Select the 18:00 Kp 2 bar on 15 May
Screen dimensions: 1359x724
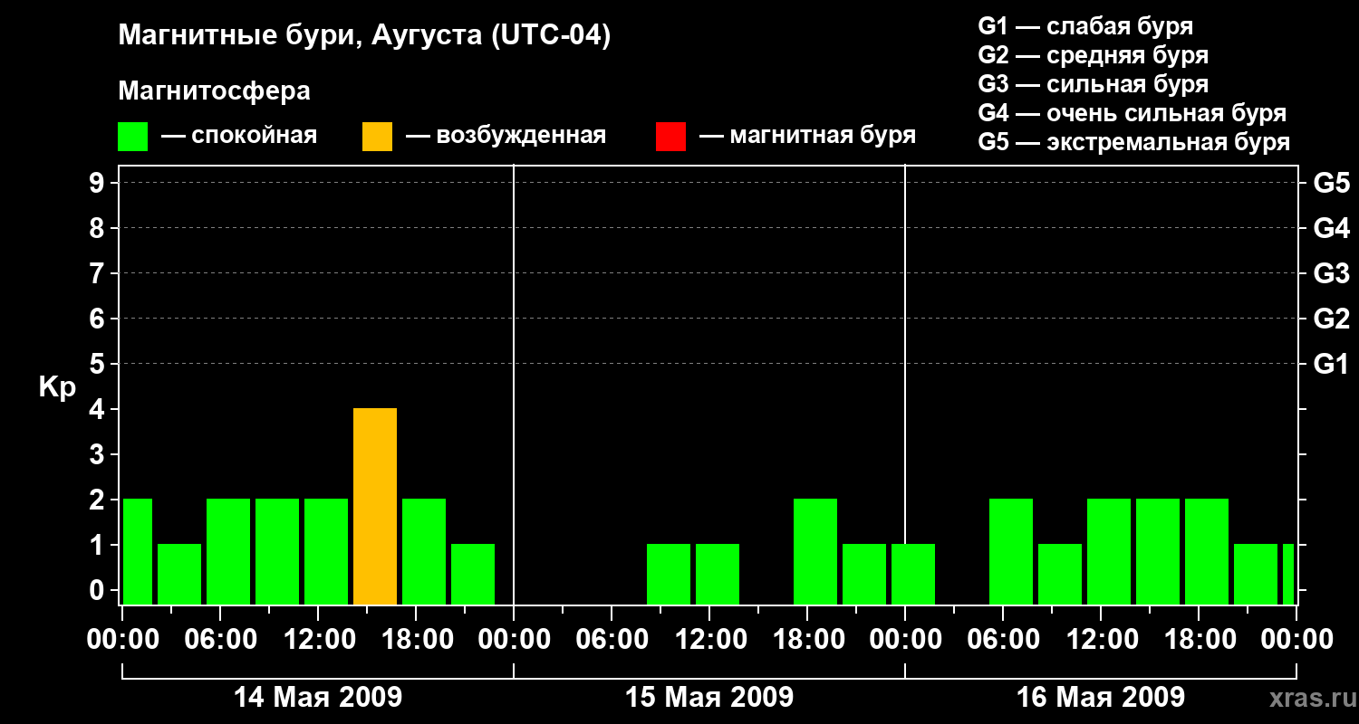(x=815, y=551)
